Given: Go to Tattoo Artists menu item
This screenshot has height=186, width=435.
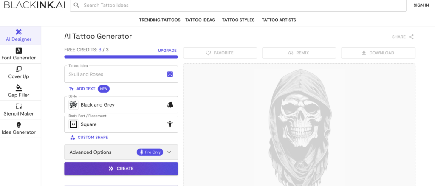Looking at the screenshot, I should tap(279, 20).
